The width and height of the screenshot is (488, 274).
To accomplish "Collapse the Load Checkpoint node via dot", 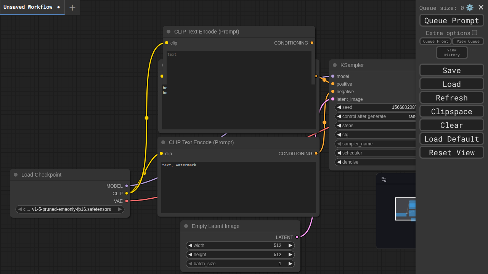I will click(x=16, y=175).
